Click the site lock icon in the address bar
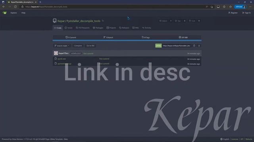This screenshot has height=142, width=254. coord(22,7)
